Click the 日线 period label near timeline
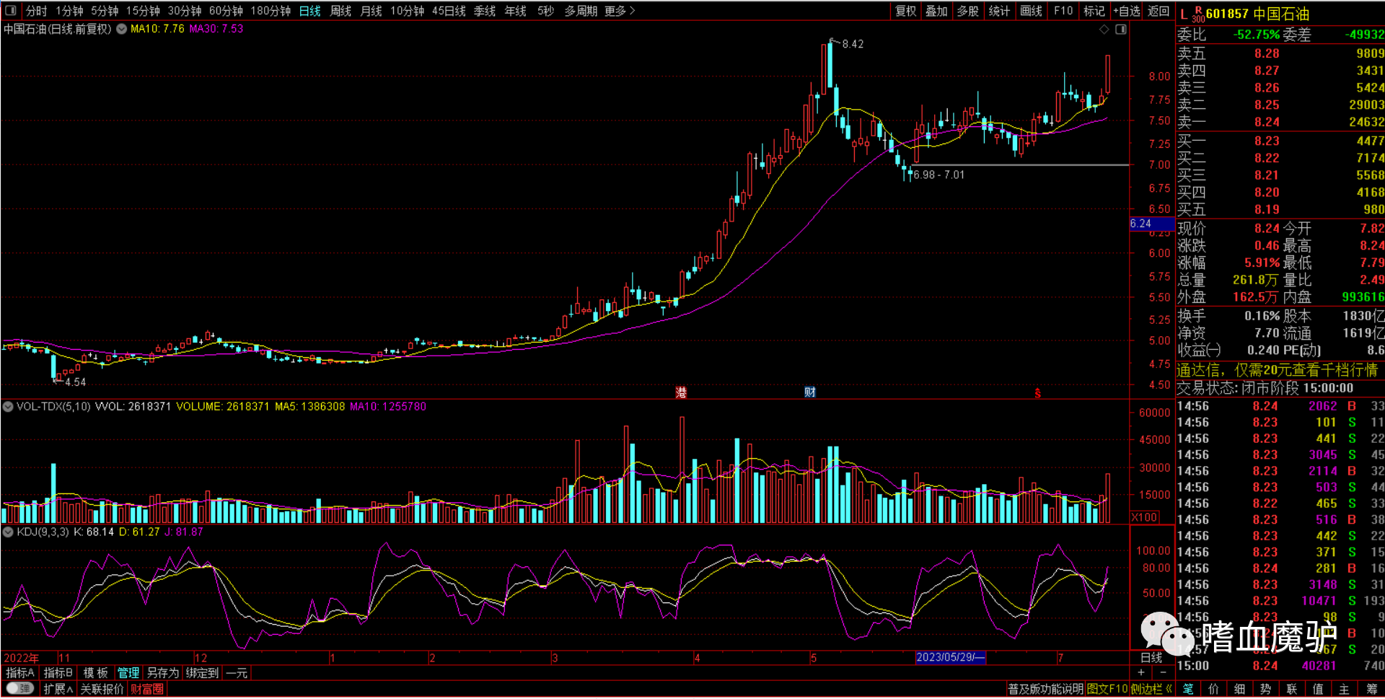The height and width of the screenshot is (699, 1385). (1151, 657)
